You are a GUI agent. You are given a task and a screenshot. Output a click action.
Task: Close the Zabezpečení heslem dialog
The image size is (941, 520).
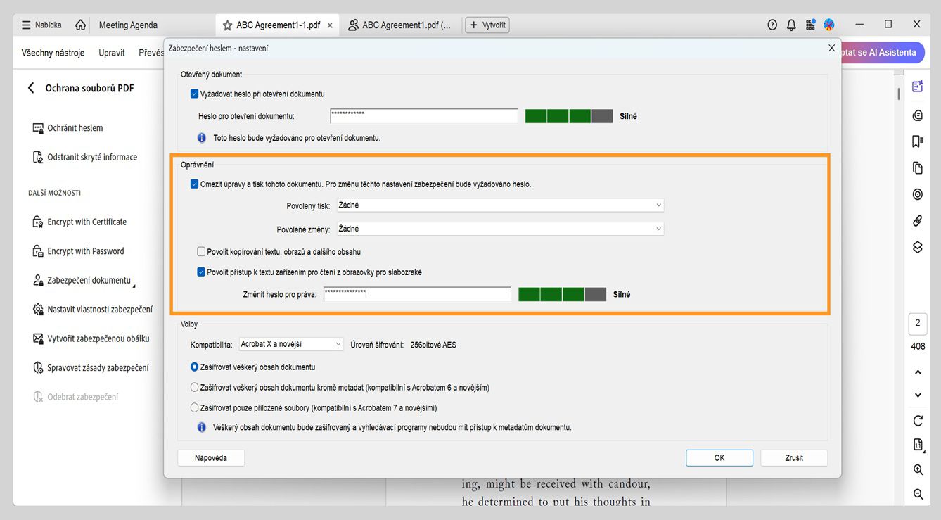click(831, 49)
